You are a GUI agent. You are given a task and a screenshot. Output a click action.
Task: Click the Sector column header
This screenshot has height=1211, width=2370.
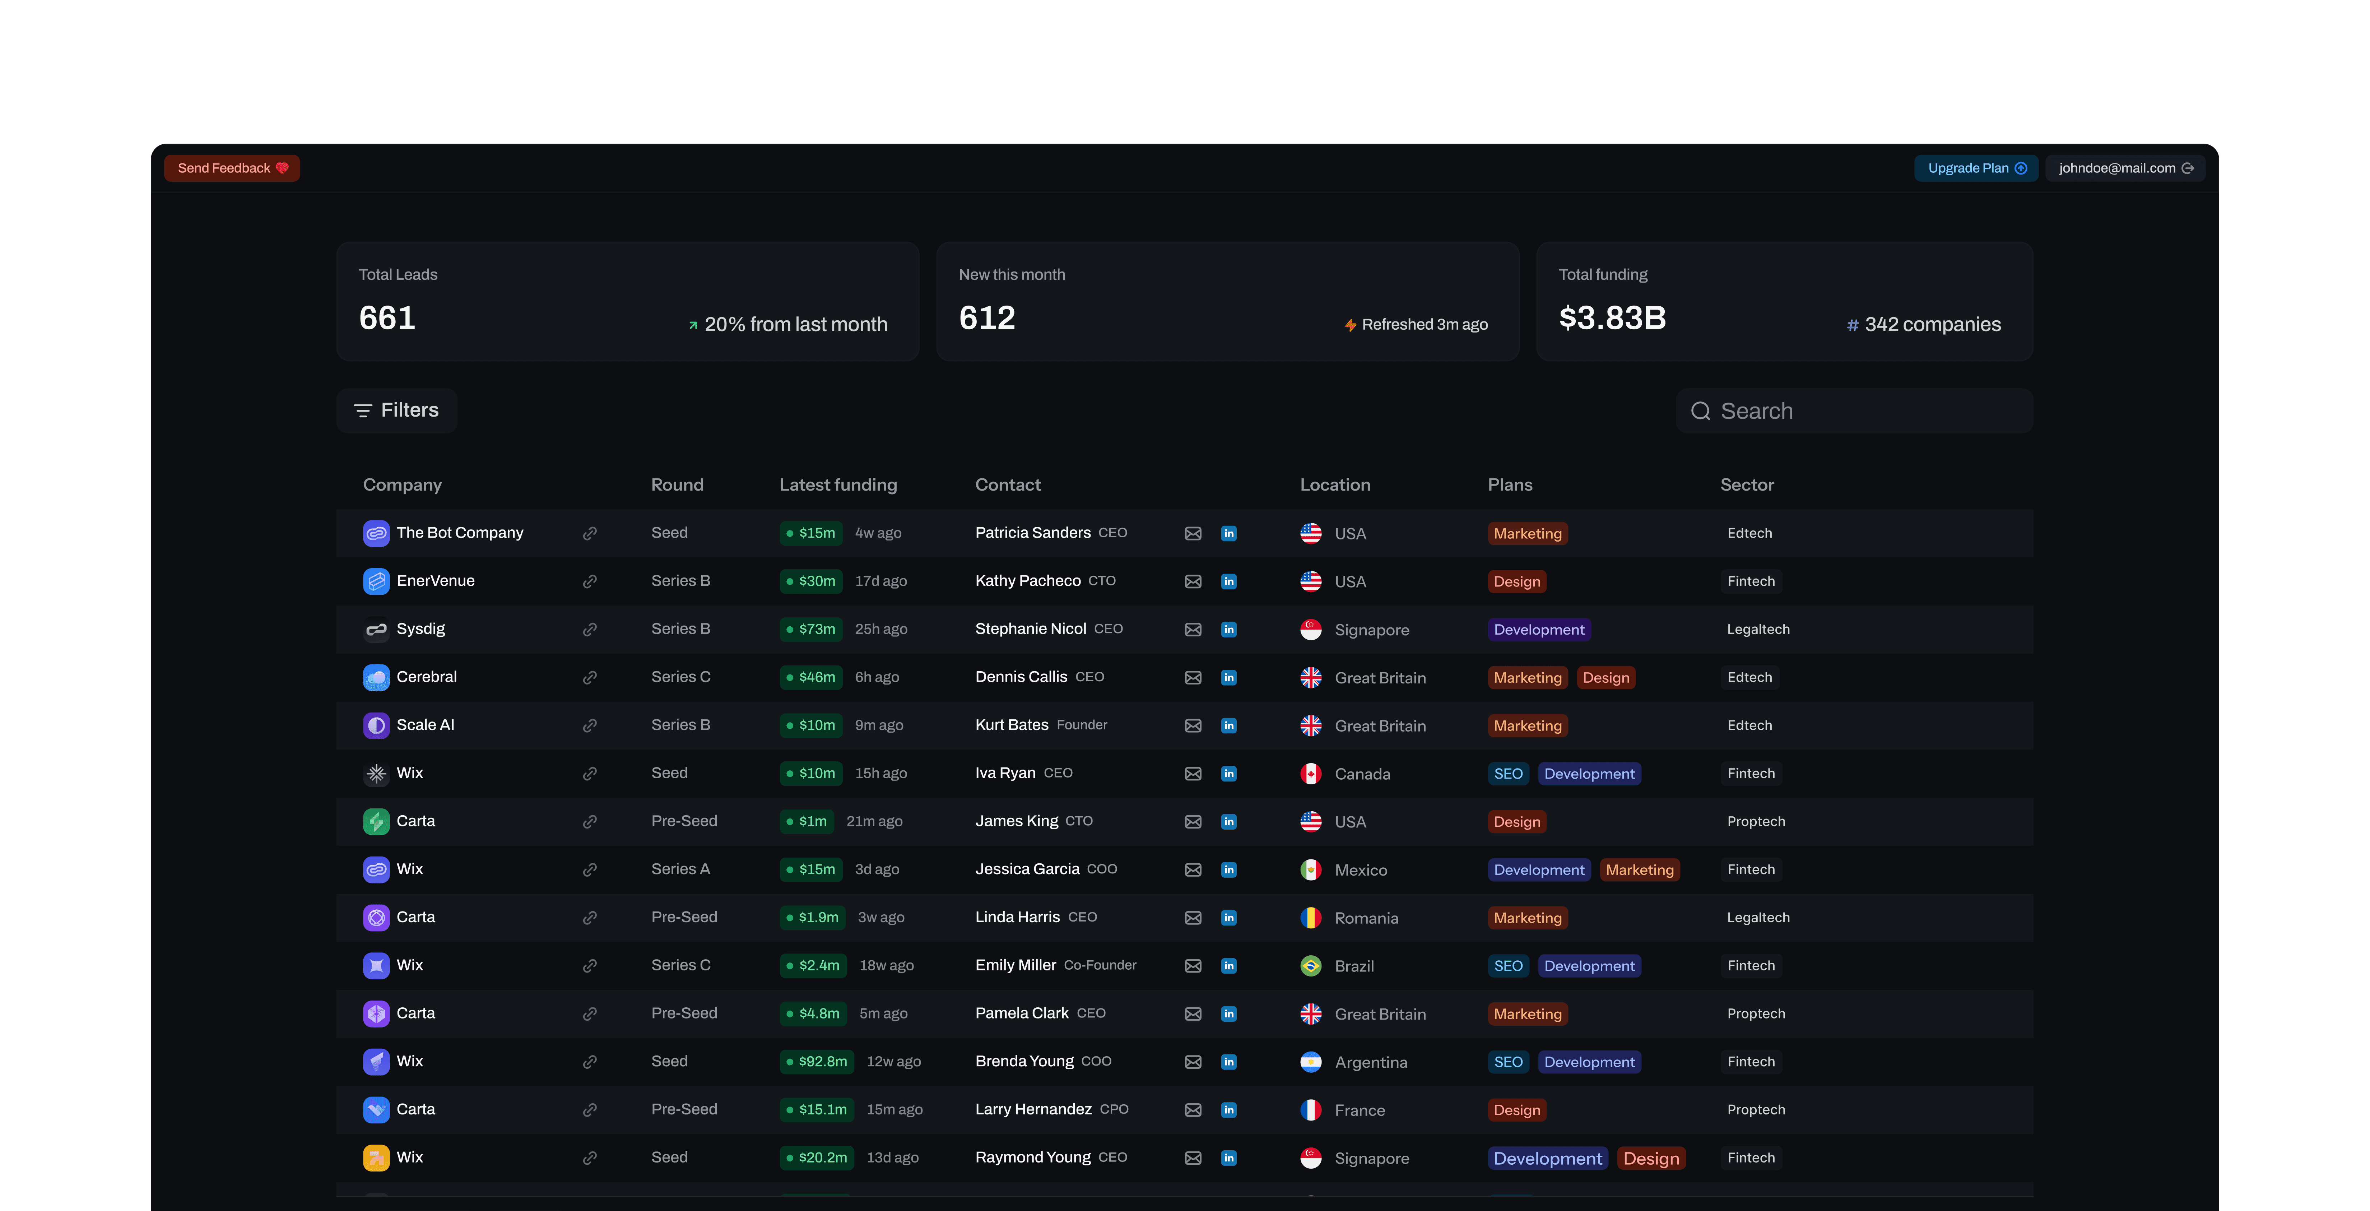coord(1746,485)
